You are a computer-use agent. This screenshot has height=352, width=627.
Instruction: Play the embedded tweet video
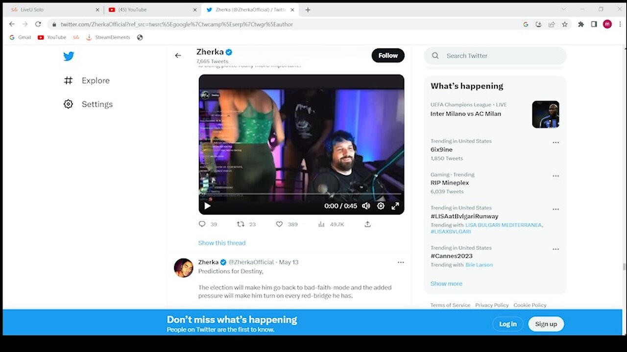[207, 206]
